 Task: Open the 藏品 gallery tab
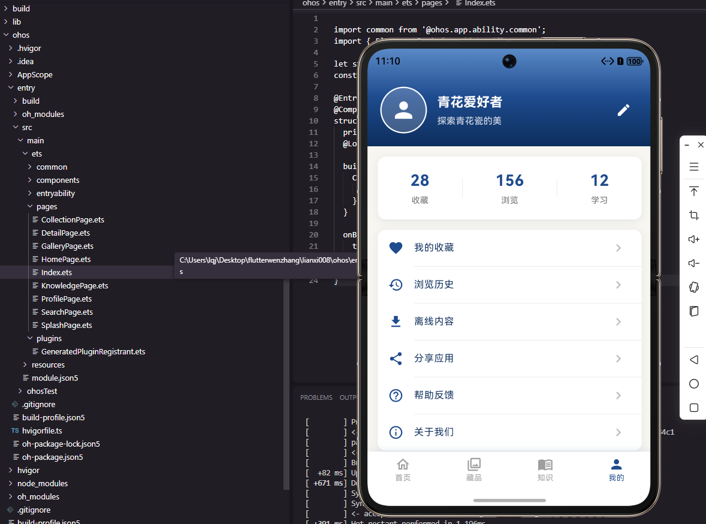point(474,470)
